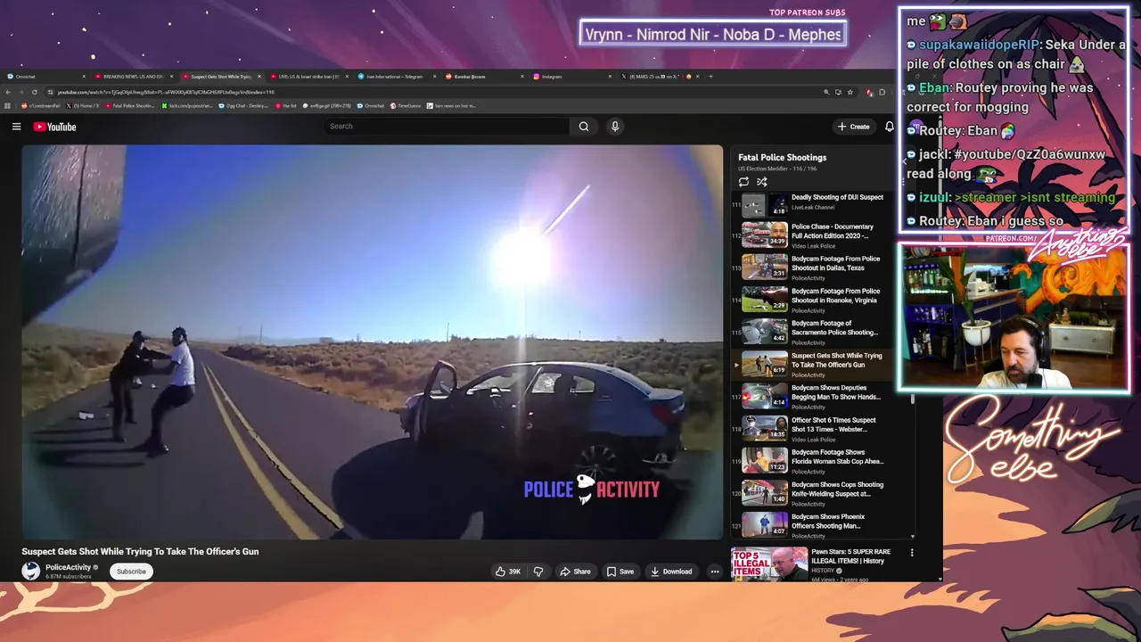Switch to LIVE US & Israel strike Iran tab
1141x642 pixels.
pos(308,77)
